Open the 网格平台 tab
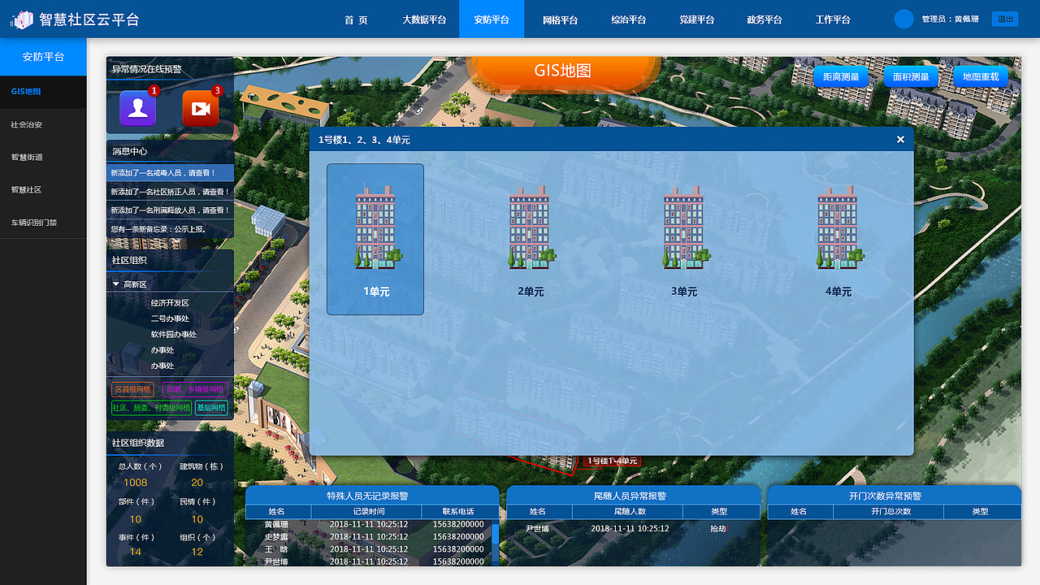The width and height of the screenshot is (1040, 585). tap(560, 19)
